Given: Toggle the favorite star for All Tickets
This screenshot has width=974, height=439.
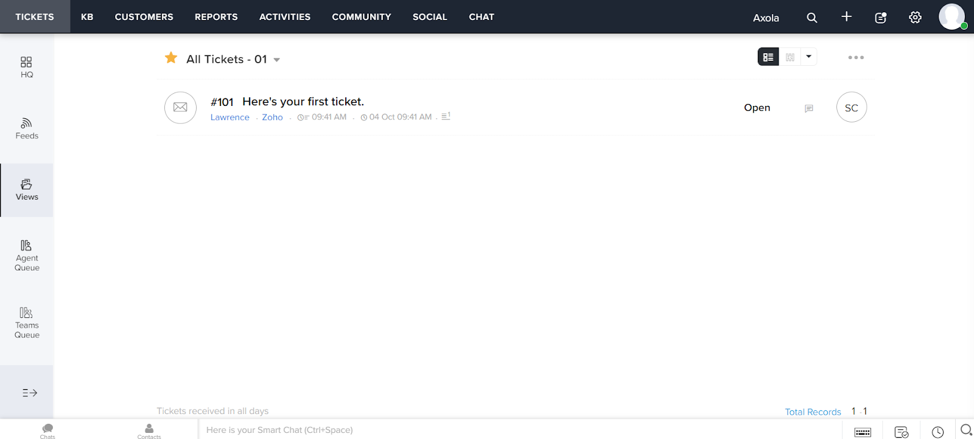Looking at the screenshot, I should click(171, 58).
